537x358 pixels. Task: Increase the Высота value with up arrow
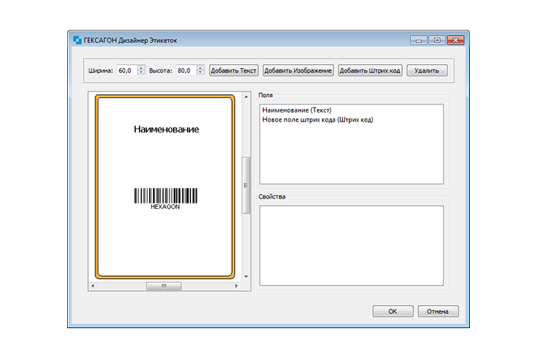[x=200, y=68]
